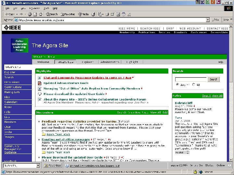Open the Back button history dropdown arrow
The height and width of the screenshot is (175, 234).
17,14
